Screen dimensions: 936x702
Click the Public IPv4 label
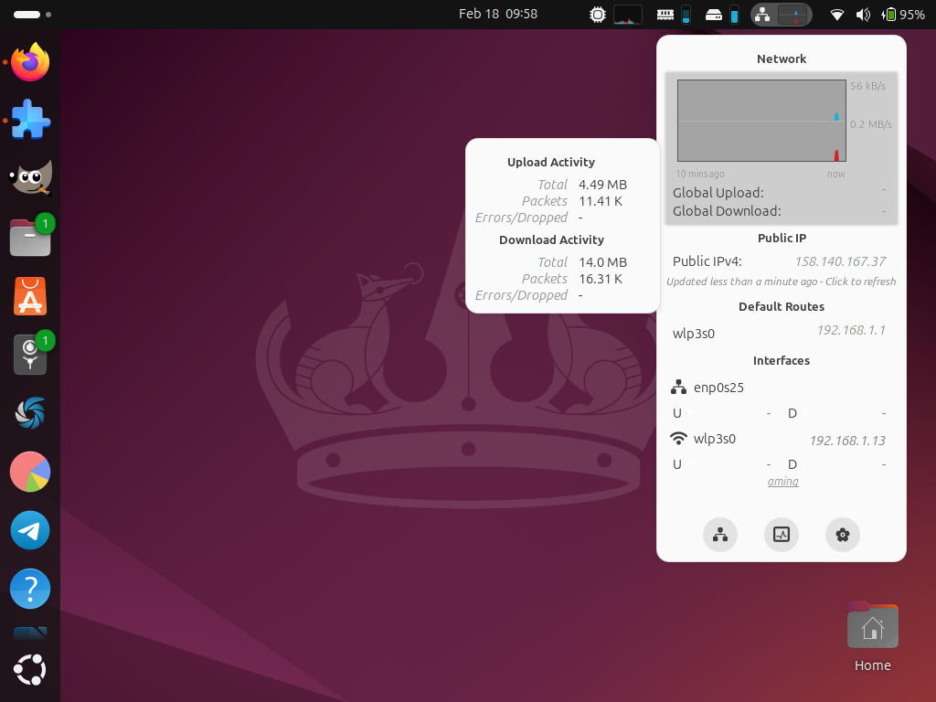[x=707, y=261]
